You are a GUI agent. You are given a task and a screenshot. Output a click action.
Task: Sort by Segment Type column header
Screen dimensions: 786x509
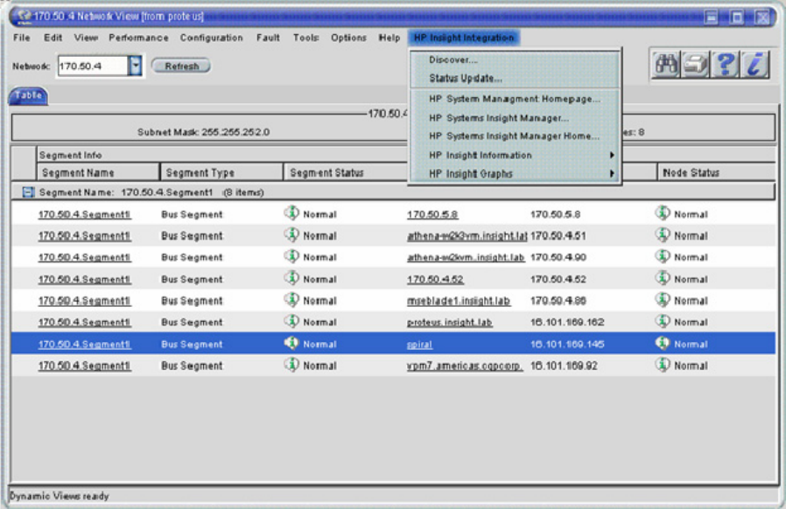coord(221,172)
